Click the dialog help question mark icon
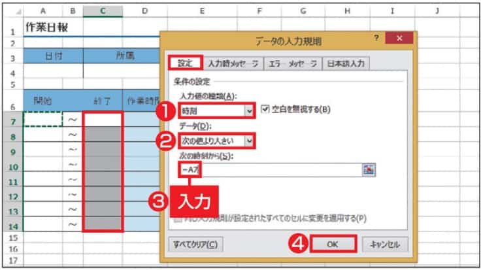 point(376,39)
